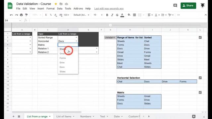Add a new sheet with plus icon
Image resolution: width=212 pixels, height=119 pixels.
pyautogui.click(x=13, y=116)
